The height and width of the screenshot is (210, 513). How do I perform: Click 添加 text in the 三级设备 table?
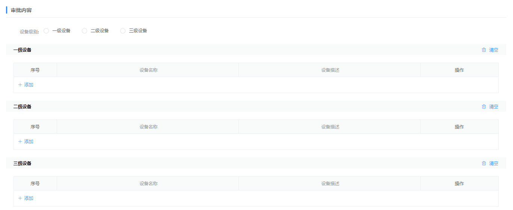29,198
